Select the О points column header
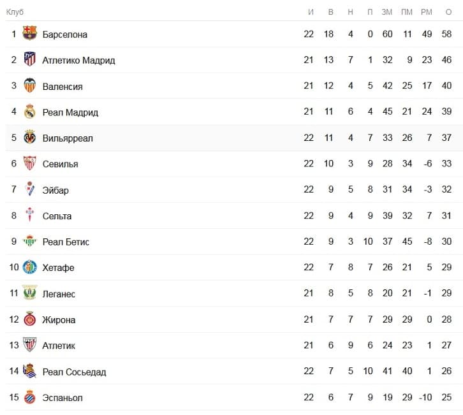The image size is (463, 415). coord(448,12)
